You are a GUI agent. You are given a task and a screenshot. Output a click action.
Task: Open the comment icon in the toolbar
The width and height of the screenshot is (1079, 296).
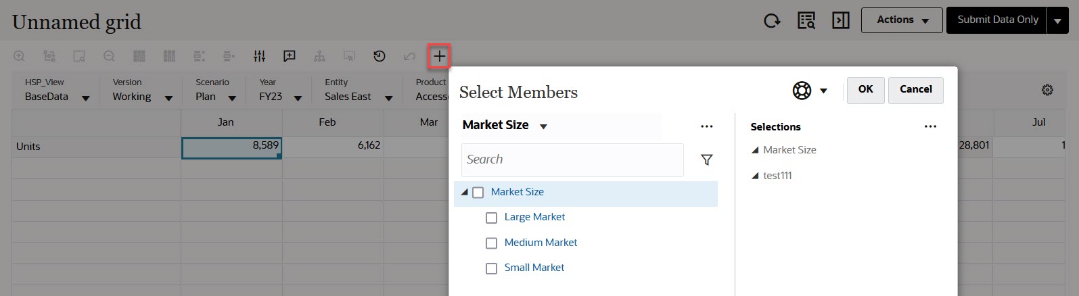coord(290,56)
